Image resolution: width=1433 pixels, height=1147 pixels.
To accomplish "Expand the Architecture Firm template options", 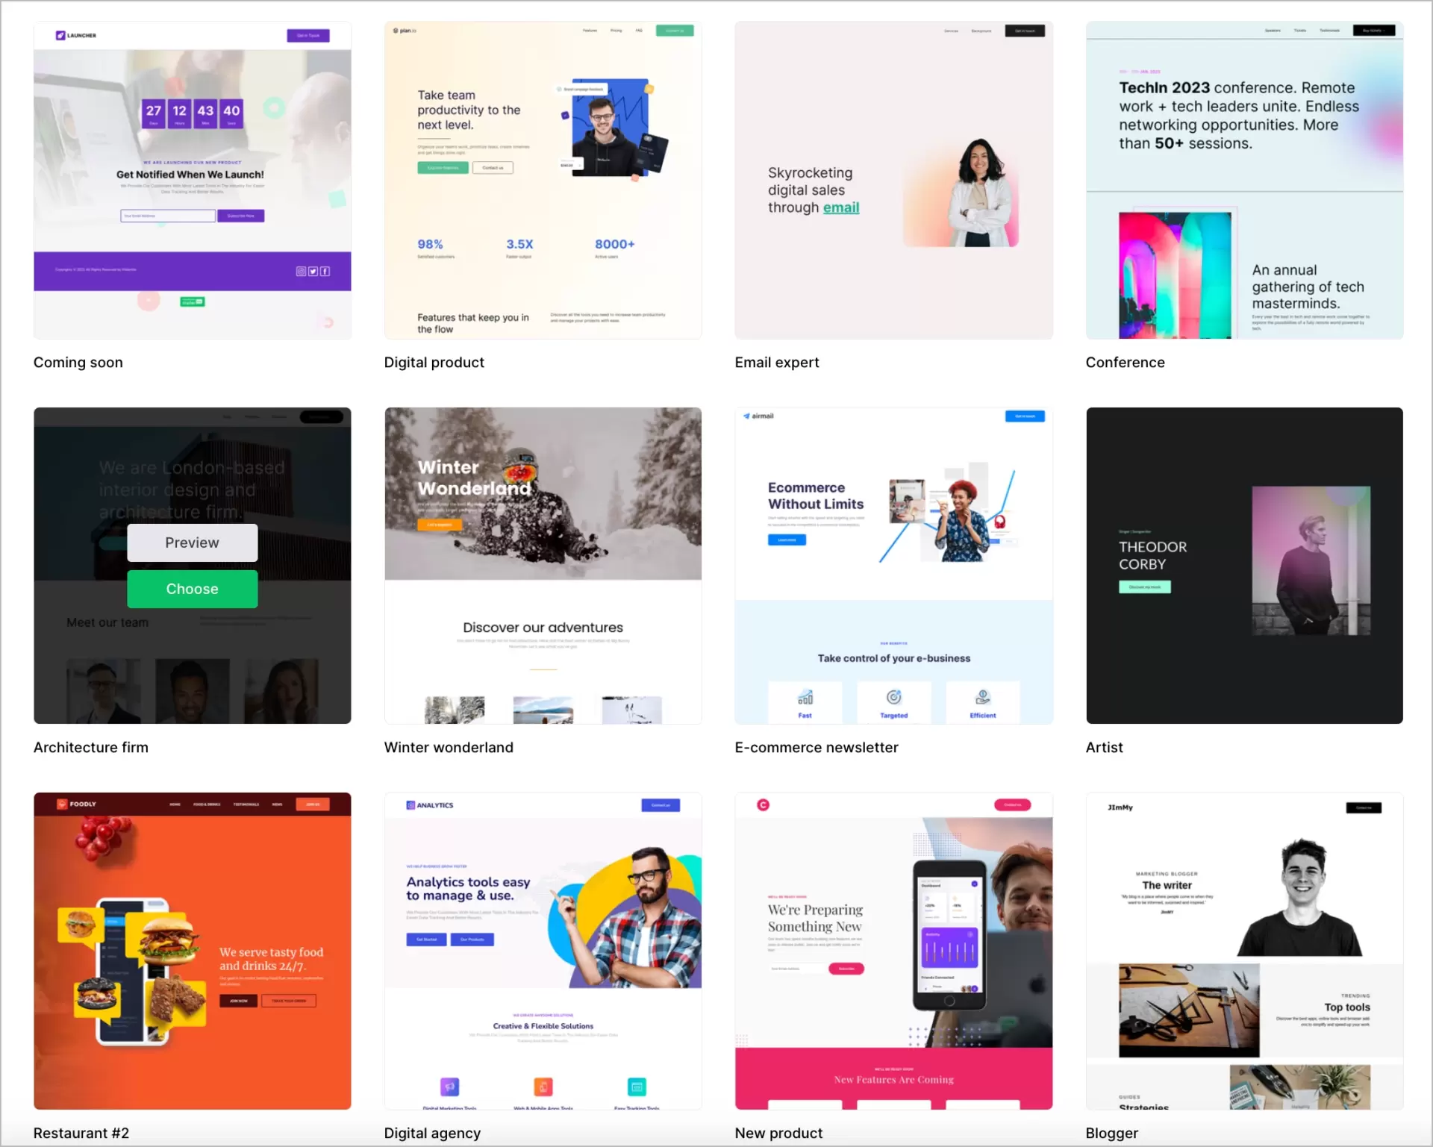I will 191,542.
